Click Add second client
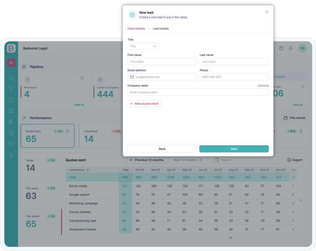This screenshot has height=251, width=316. (x=144, y=104)
